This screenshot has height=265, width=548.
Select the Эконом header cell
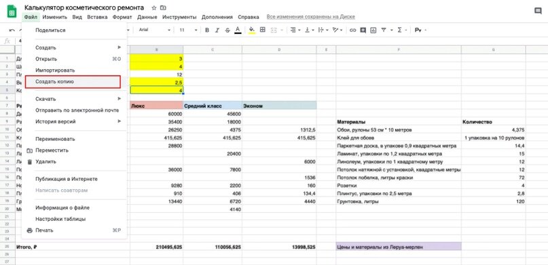tap(279, 106)
